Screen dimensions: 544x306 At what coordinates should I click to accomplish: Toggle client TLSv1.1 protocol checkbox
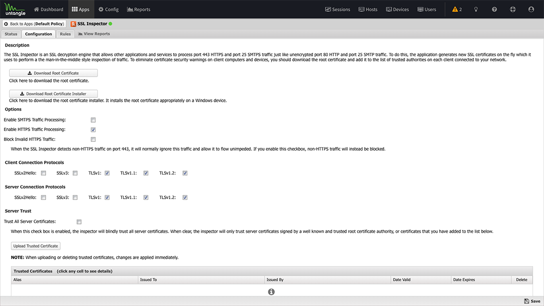pos(146,173)
